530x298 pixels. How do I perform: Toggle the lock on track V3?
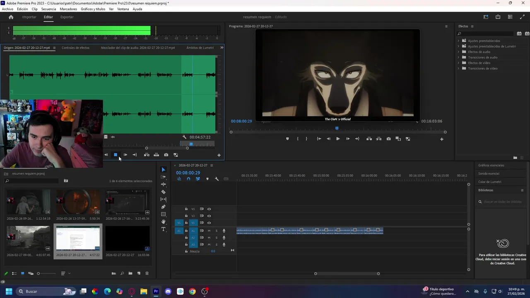click(186, 209)
